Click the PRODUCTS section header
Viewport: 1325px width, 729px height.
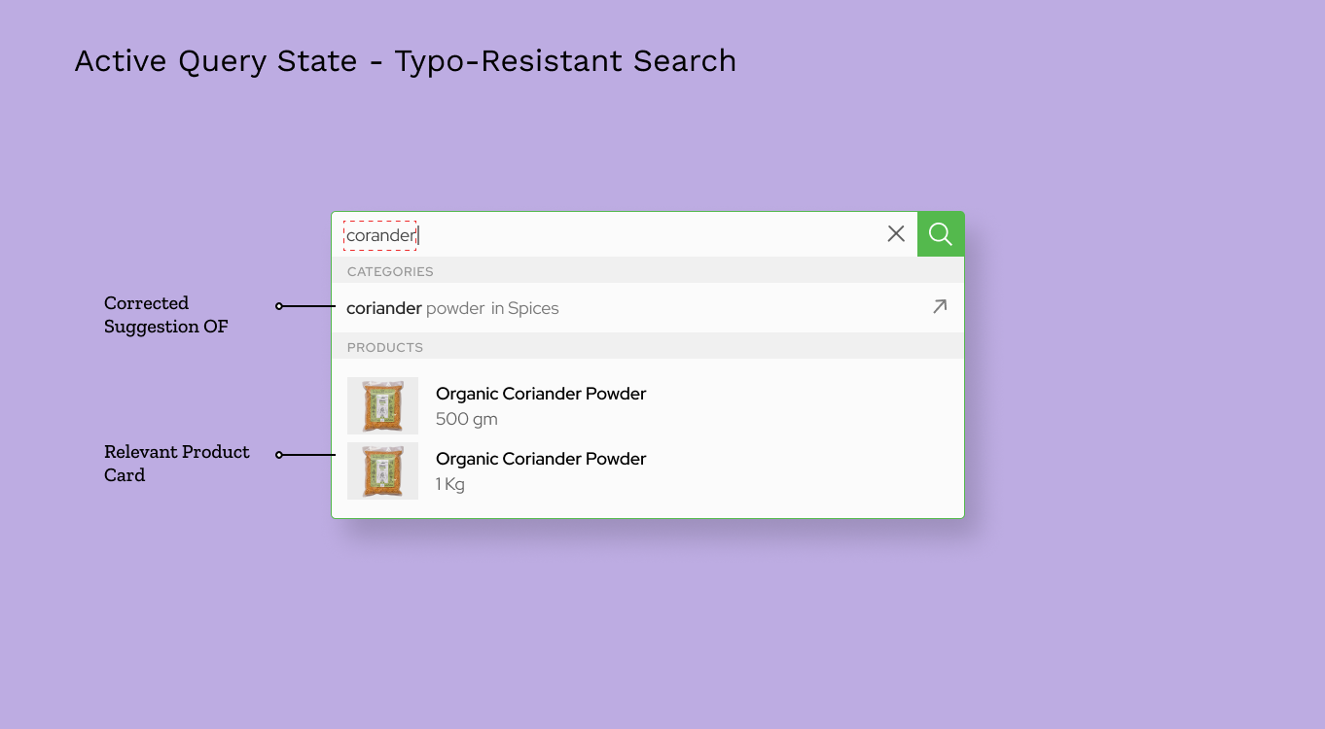pos(385,347)
